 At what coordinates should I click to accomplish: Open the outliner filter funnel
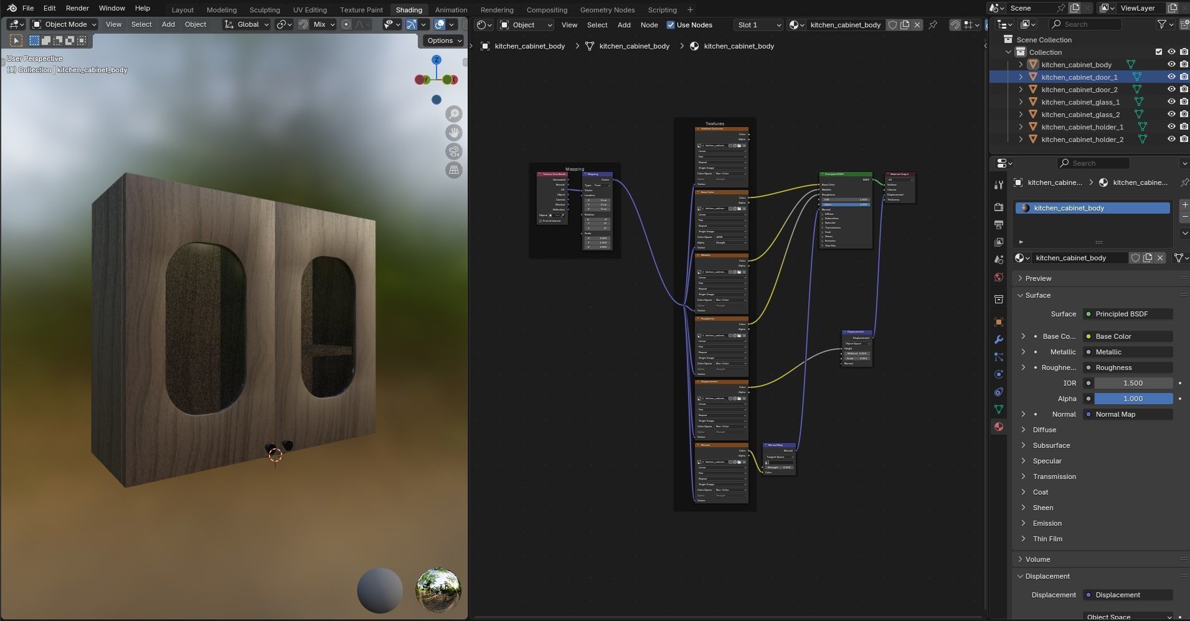pyautogui.click(x=1162, y=24)
